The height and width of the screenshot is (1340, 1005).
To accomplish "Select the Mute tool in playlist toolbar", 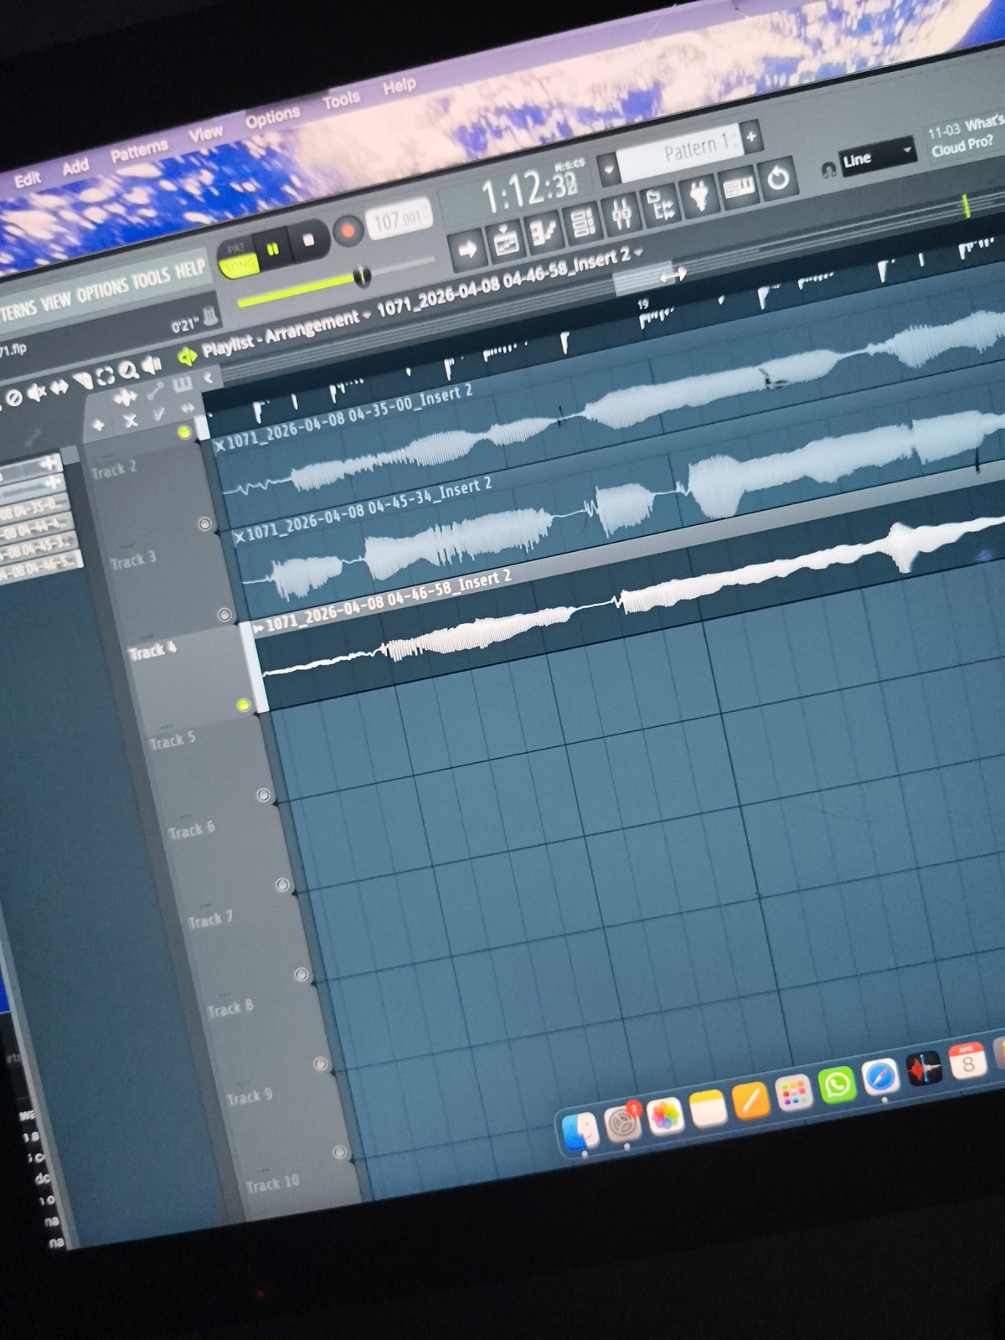I will (x=37, y=393).
